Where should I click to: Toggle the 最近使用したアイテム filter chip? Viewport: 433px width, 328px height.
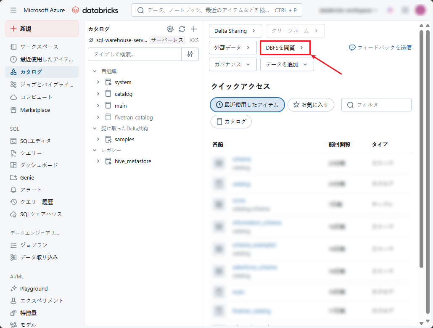(x=247, y=105)
